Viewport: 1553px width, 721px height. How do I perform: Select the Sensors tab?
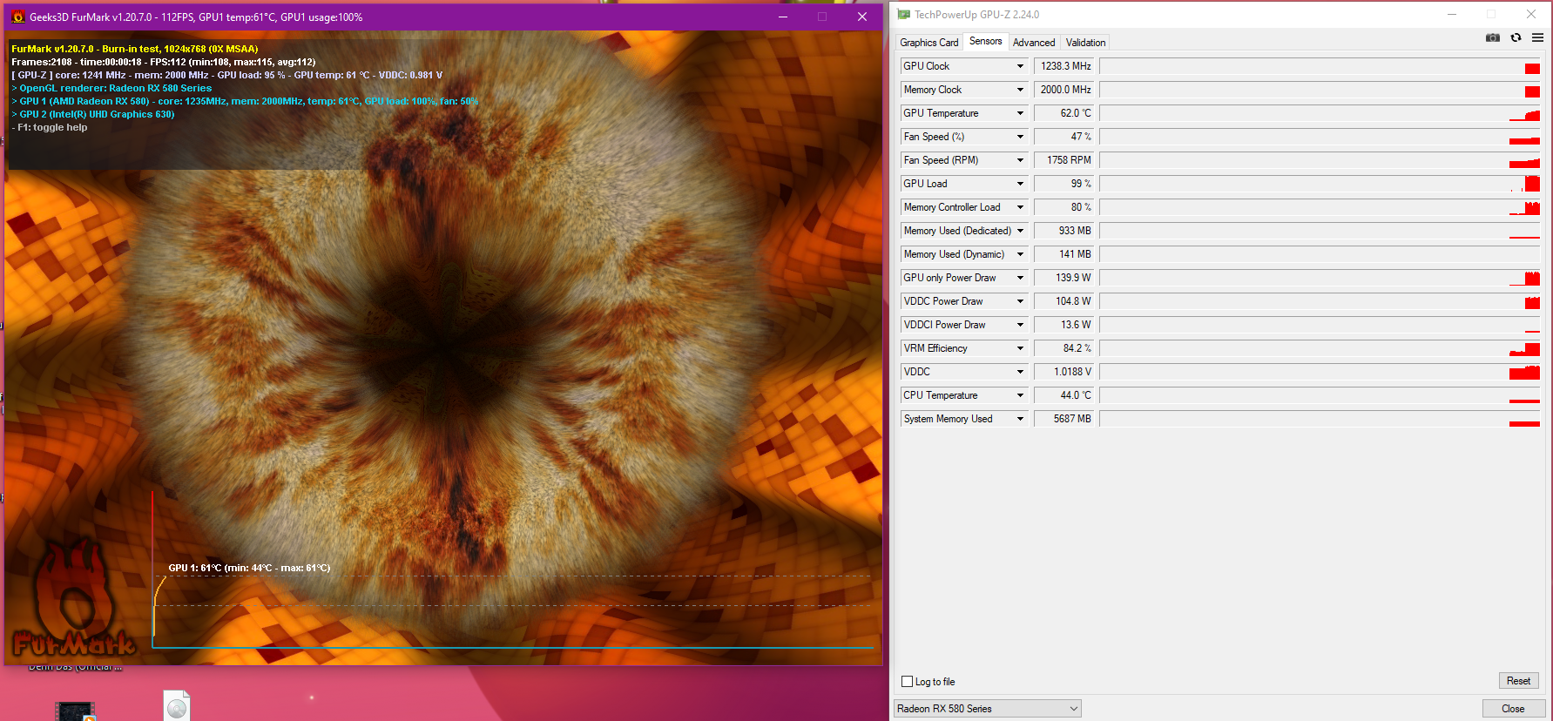985,41
